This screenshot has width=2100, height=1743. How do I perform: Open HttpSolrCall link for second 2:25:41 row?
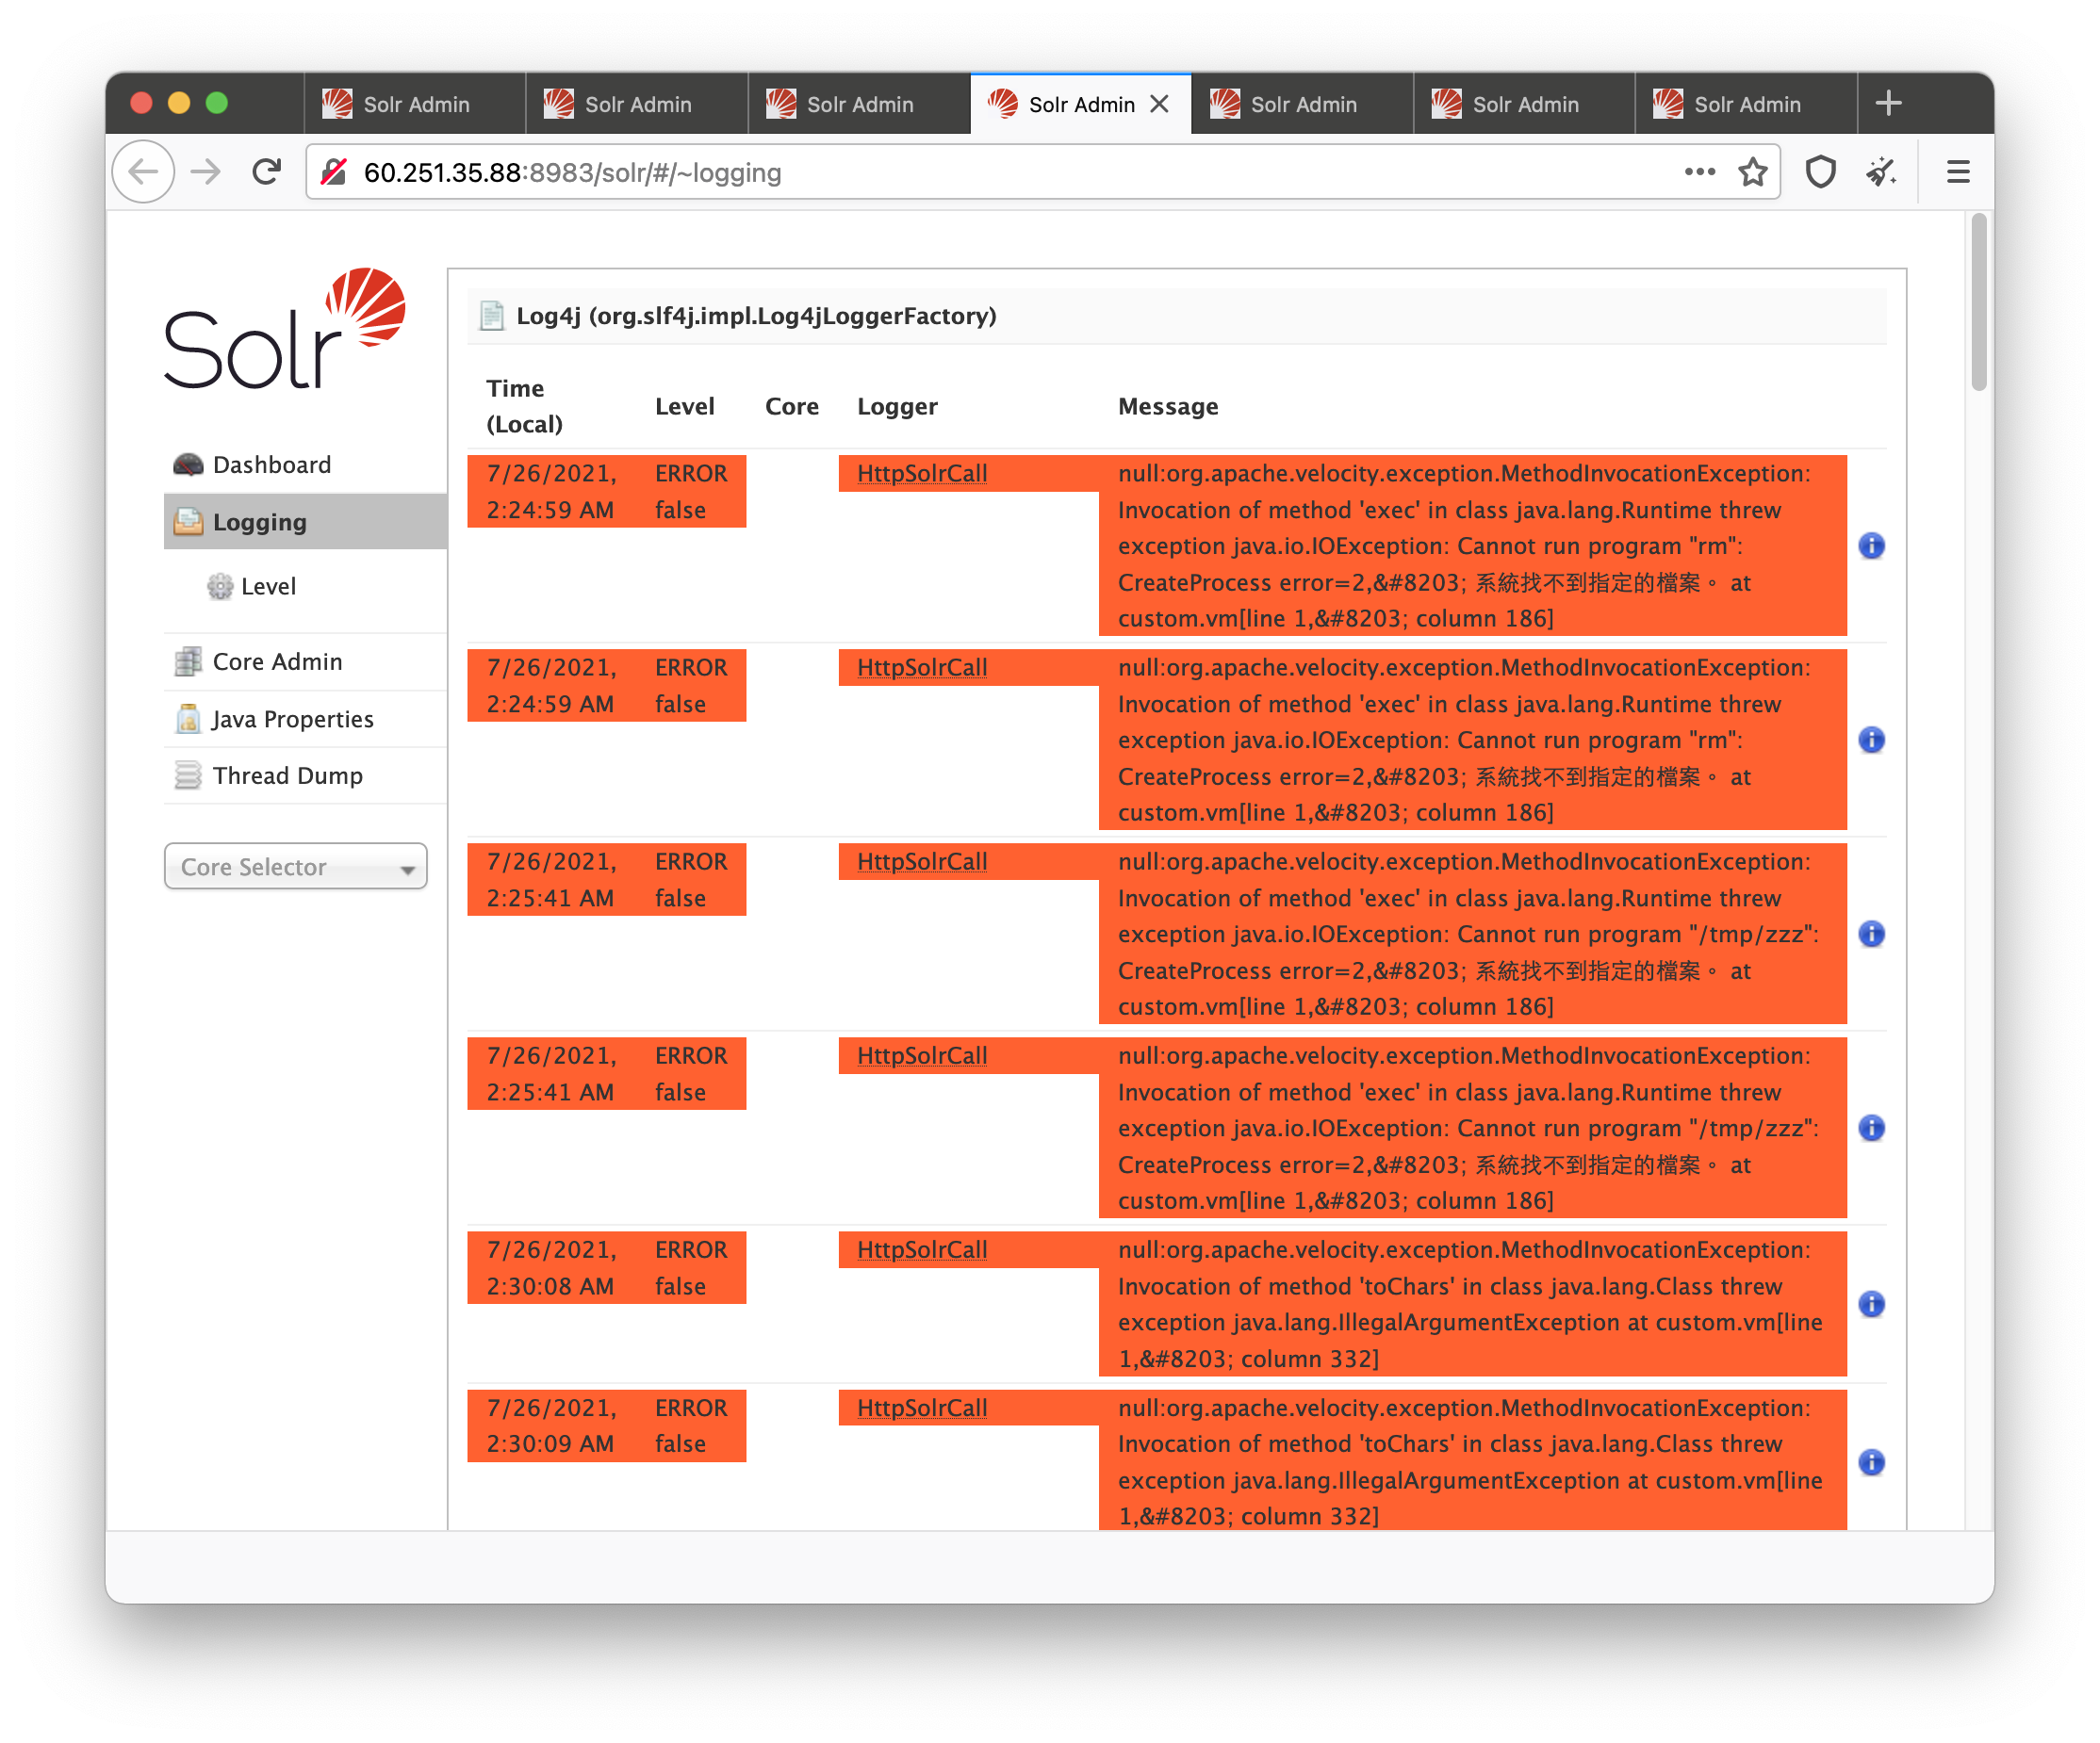click(x=921, y=1055)
